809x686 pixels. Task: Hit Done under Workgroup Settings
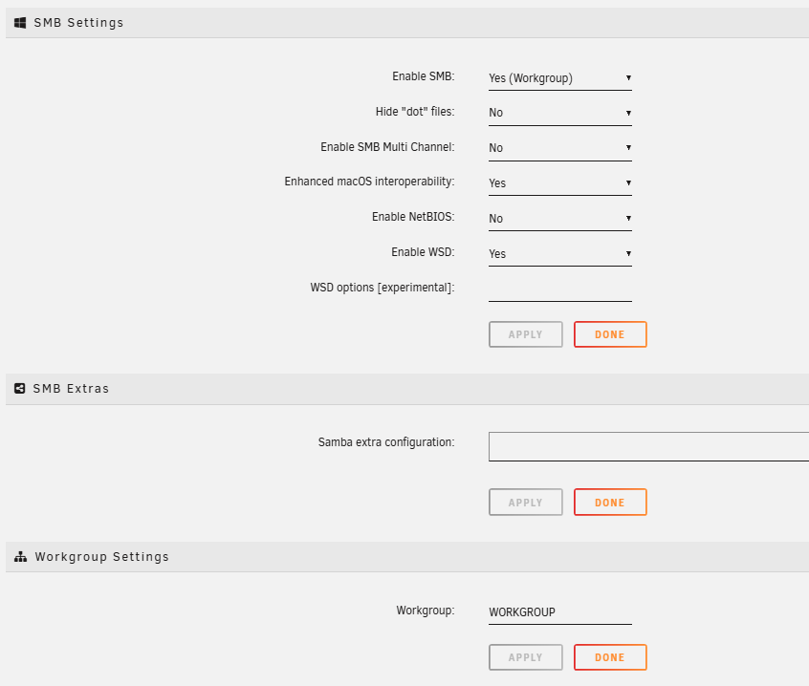(x=610, y=657)
